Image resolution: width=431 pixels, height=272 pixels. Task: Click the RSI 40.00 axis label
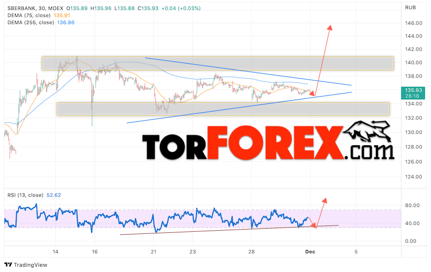(412, 223)
